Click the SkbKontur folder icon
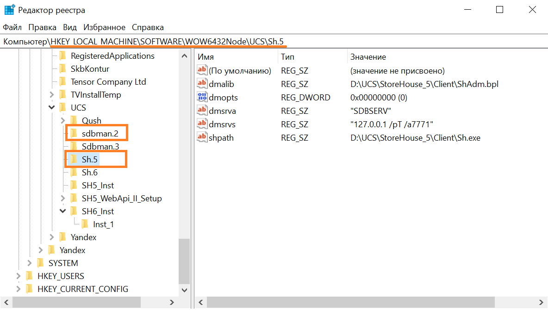Screen dimensions: 548x310 point(62,69)
